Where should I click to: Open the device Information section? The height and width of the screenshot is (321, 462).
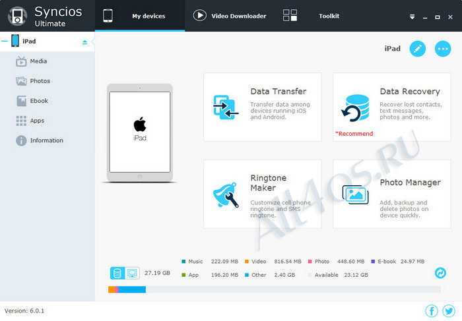pyautogui.click(x=47, y=140)
